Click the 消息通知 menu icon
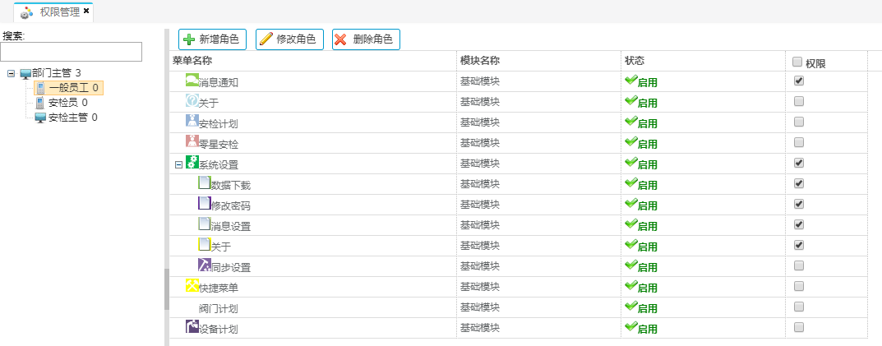Image resolution: width=882 pixels, height=346 pixels. [x=192, y=80]
